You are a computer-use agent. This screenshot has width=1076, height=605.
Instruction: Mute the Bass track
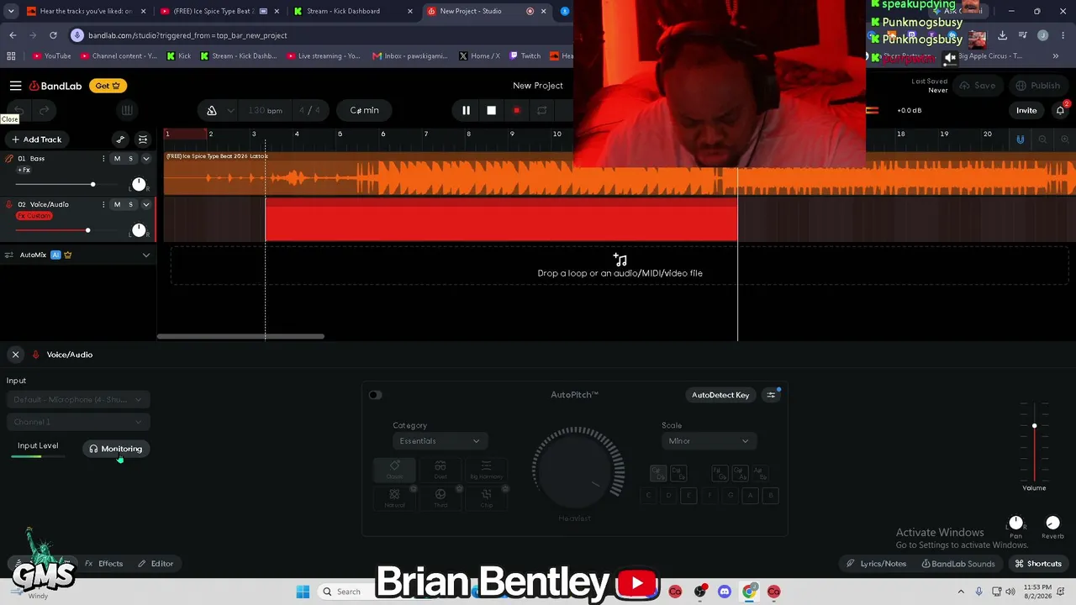pos(117,159)
